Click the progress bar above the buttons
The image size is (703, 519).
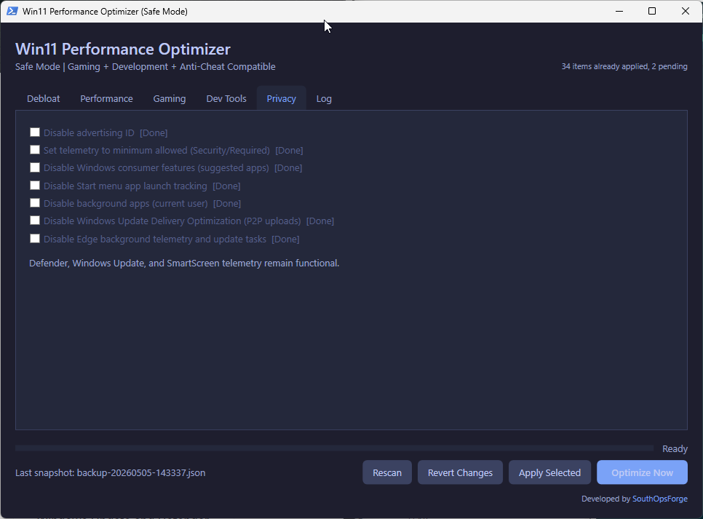pos(334,448)
